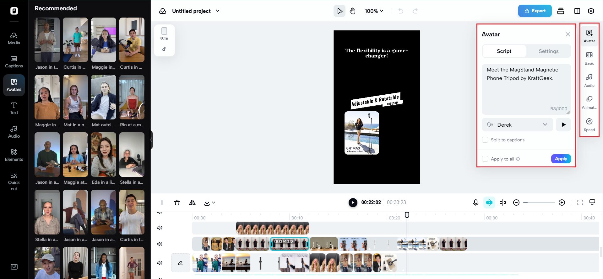Open the layers stack icon near Export

coord(561,11)
